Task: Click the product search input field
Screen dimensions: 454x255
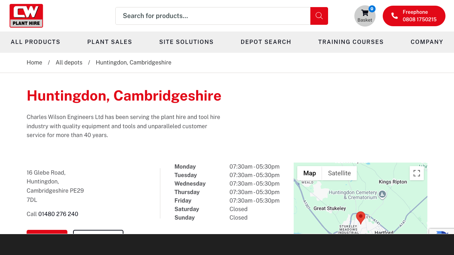Action: [x=213, y=16]
